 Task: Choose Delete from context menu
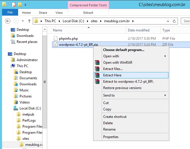coord(131,123)
